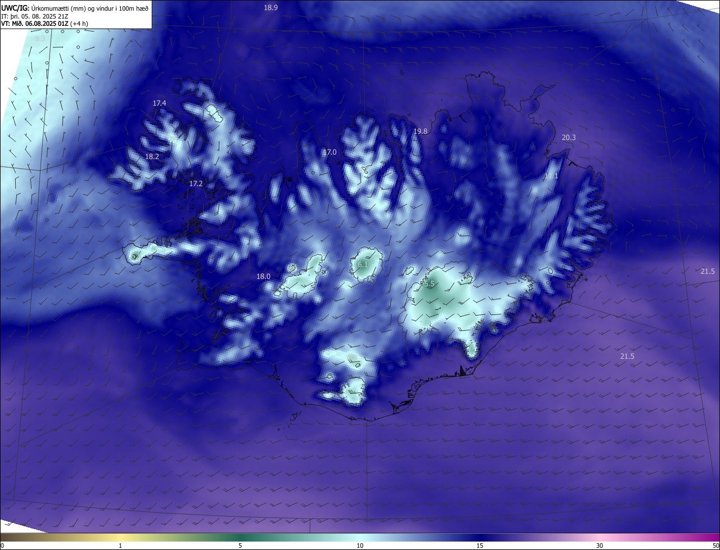Select the 18.0 value label
The width and height of the screenshot is (720, 550).
[263, 276]
